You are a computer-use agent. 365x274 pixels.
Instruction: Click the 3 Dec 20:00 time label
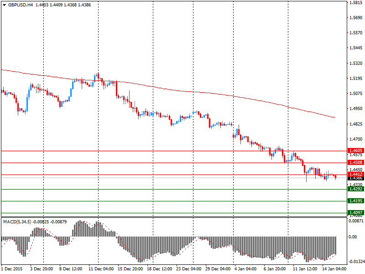point(42,269)
